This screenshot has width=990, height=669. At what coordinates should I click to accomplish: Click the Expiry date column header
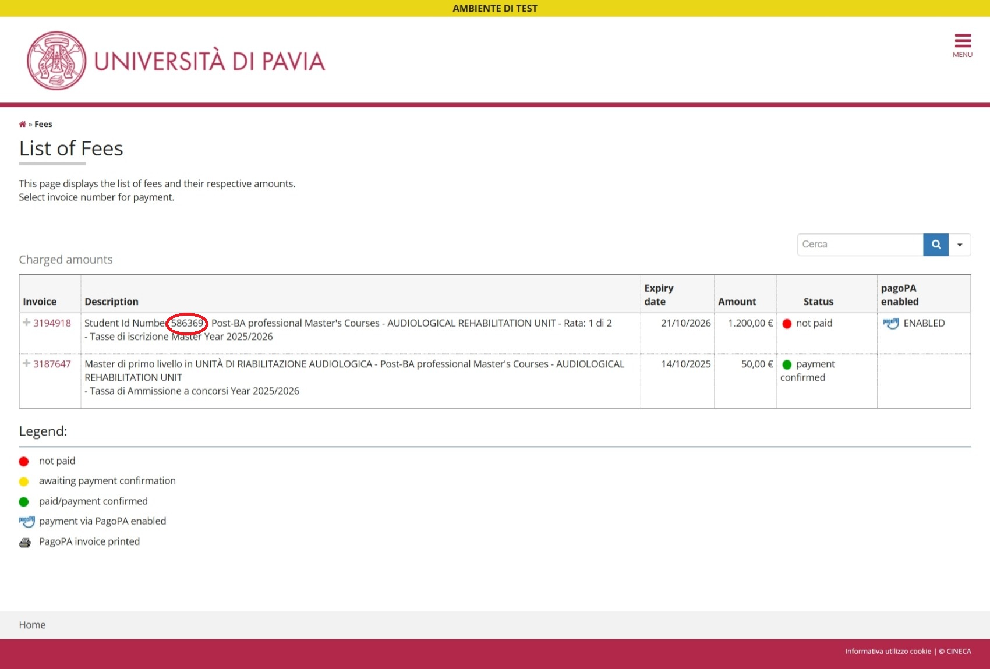point(659,295)
